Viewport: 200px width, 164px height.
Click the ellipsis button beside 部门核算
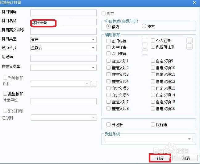(x=145, y=41)
